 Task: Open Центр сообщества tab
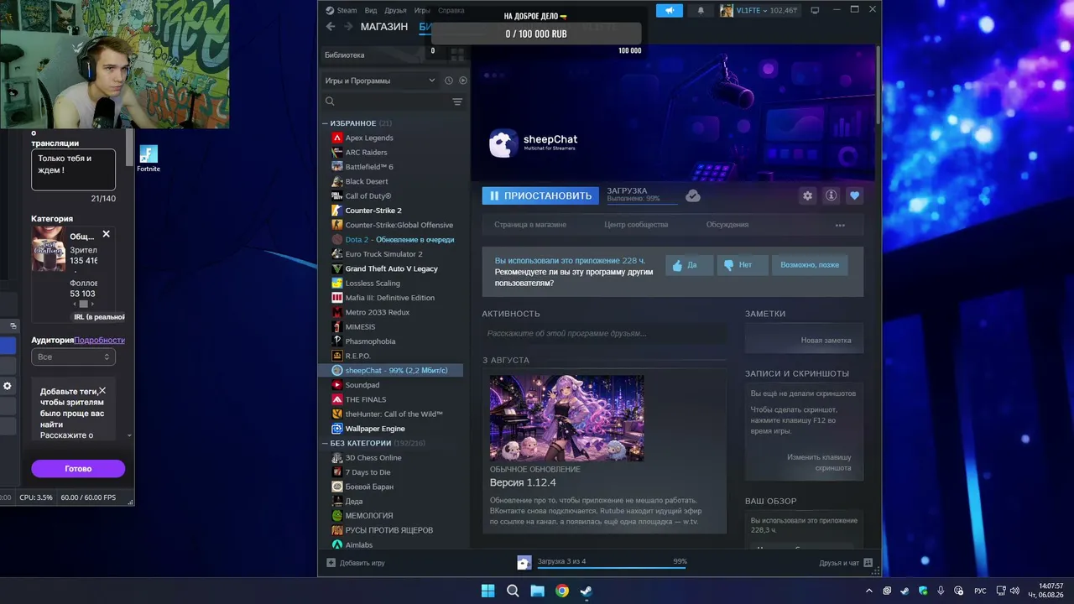coord(636,225)
